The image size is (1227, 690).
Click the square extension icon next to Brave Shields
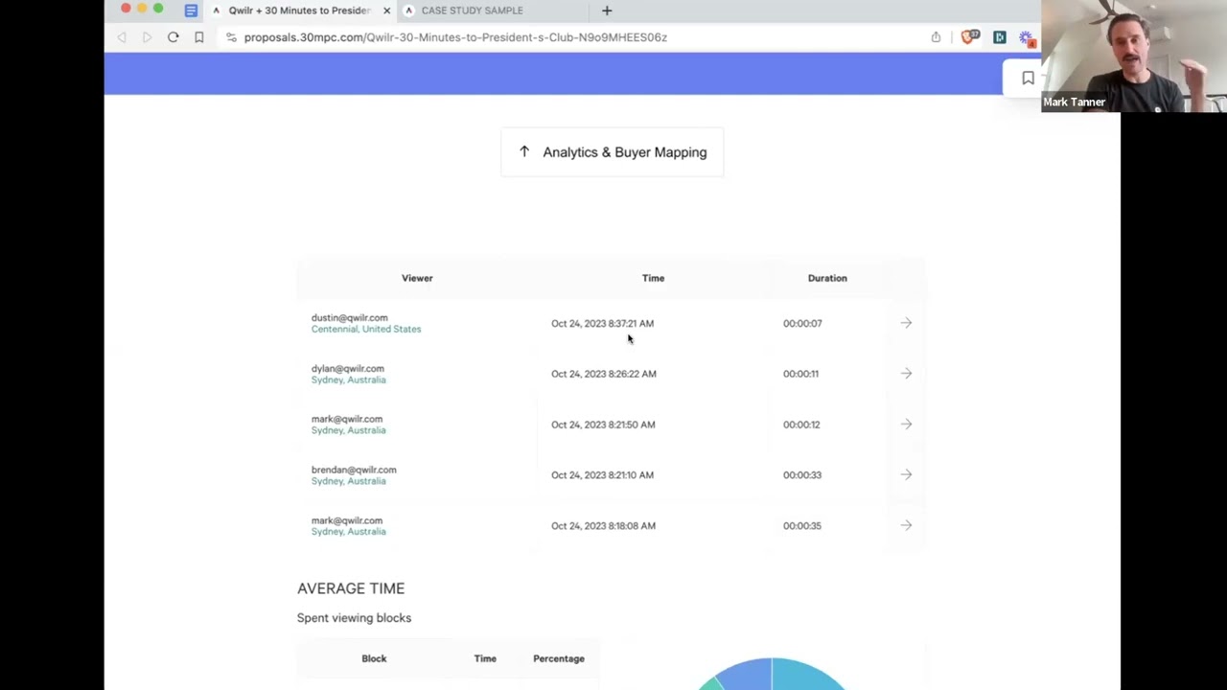(999, 37)
